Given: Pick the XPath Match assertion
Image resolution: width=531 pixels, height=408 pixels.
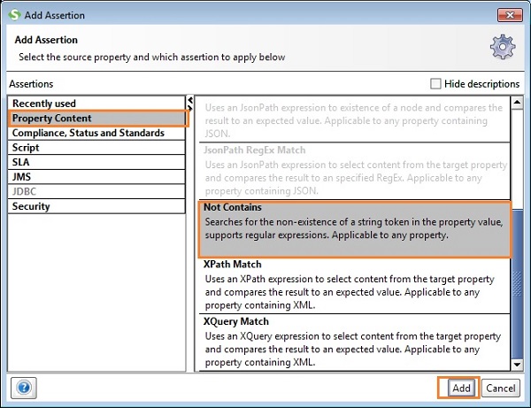Looking at the screenshot, I should [x=354, y=285].
